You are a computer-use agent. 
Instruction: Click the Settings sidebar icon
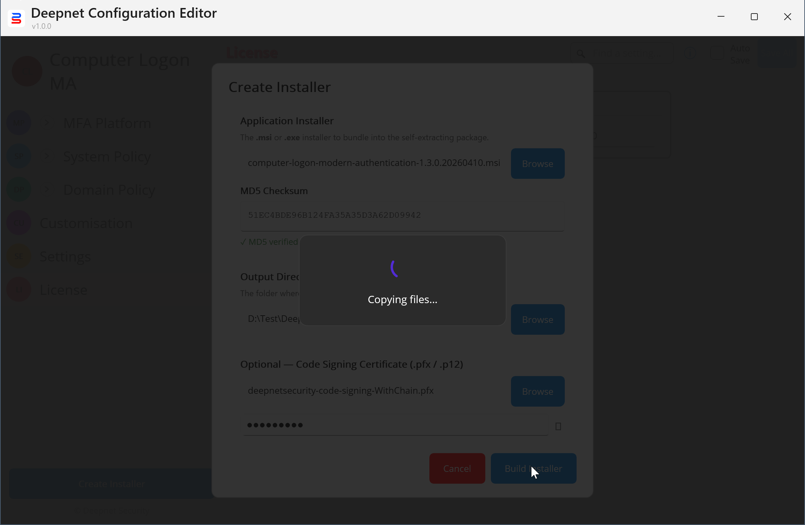[x=19, y=256]
